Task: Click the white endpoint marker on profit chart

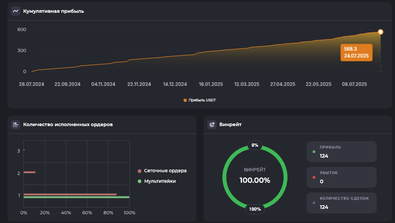Action: click(x=380, y=32)
